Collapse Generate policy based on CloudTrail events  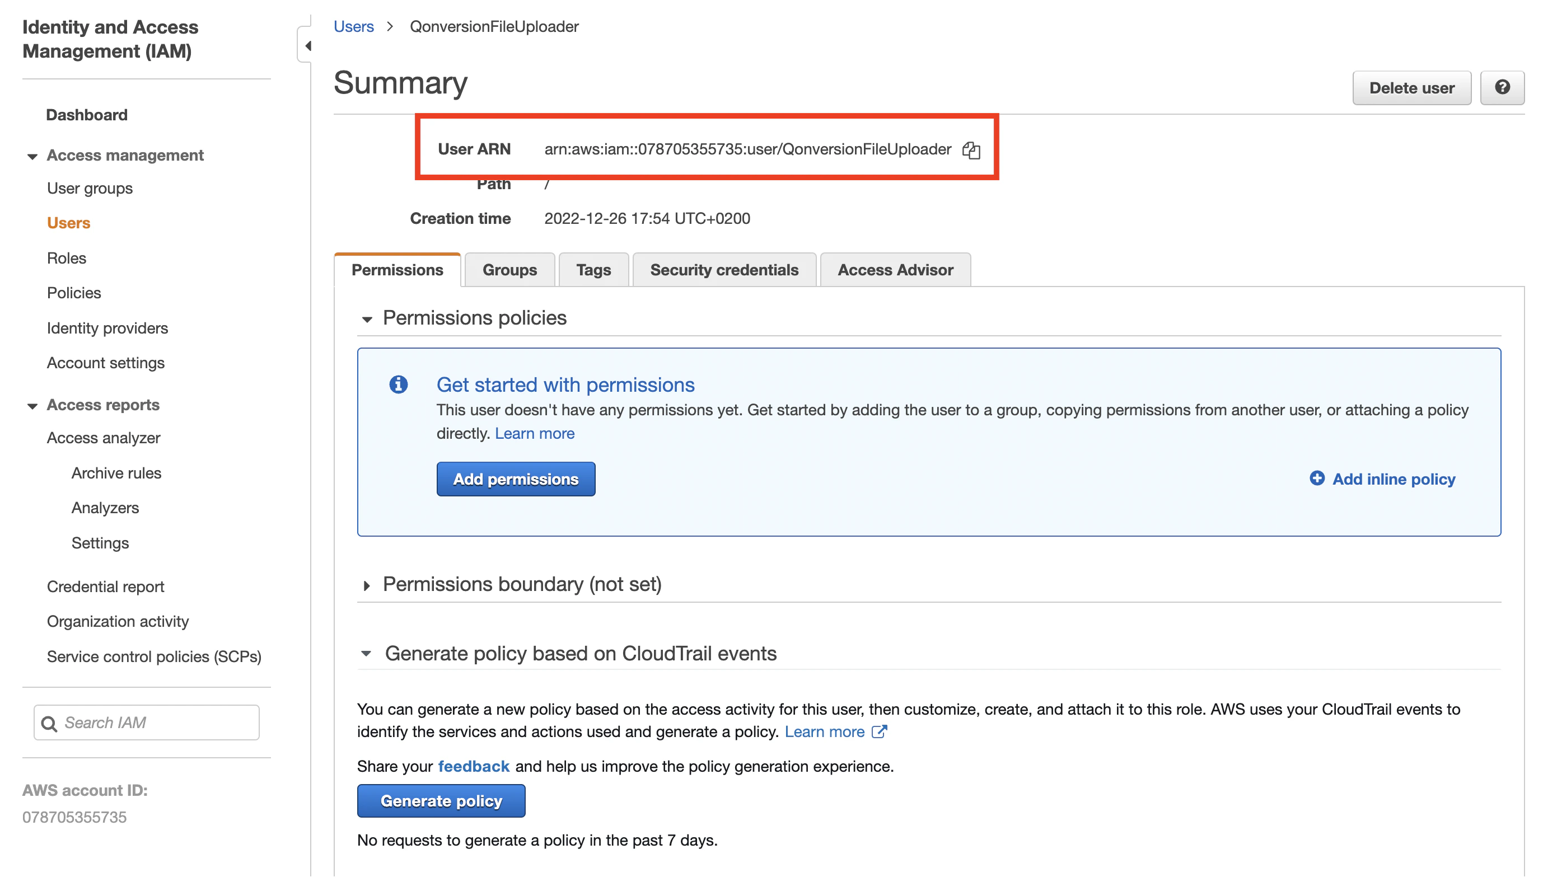pos(366,654)
